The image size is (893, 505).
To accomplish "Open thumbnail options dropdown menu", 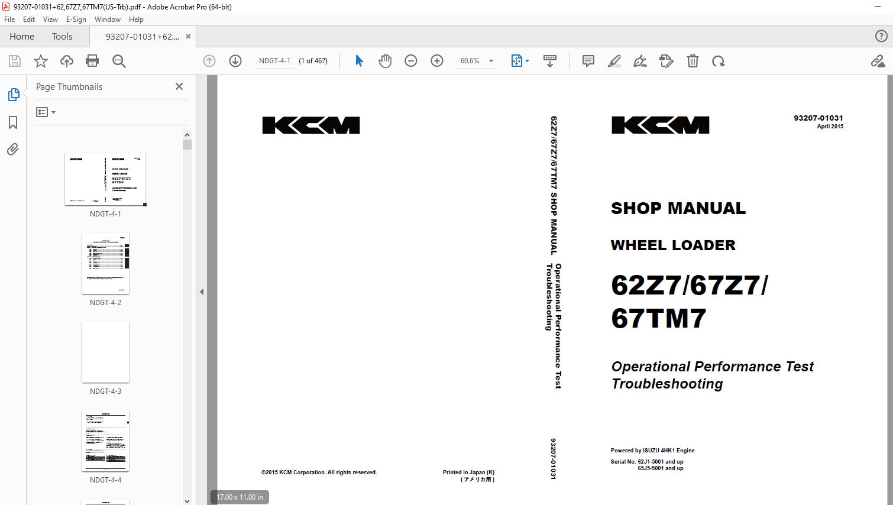I will pyautogui.click(x=46, y=112).
